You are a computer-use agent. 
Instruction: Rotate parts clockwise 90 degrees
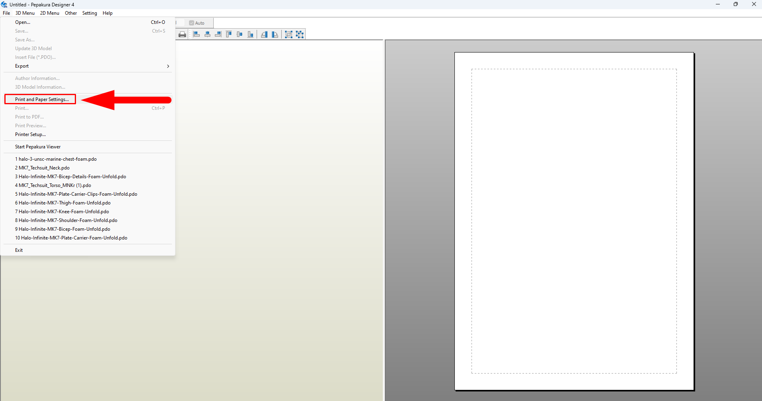(275, 35)
